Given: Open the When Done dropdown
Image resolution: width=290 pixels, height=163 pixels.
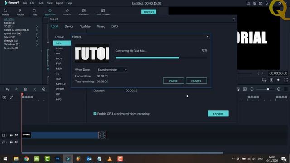Looking at the screenshot, I should pyautogui.click(x=112, y=70).
